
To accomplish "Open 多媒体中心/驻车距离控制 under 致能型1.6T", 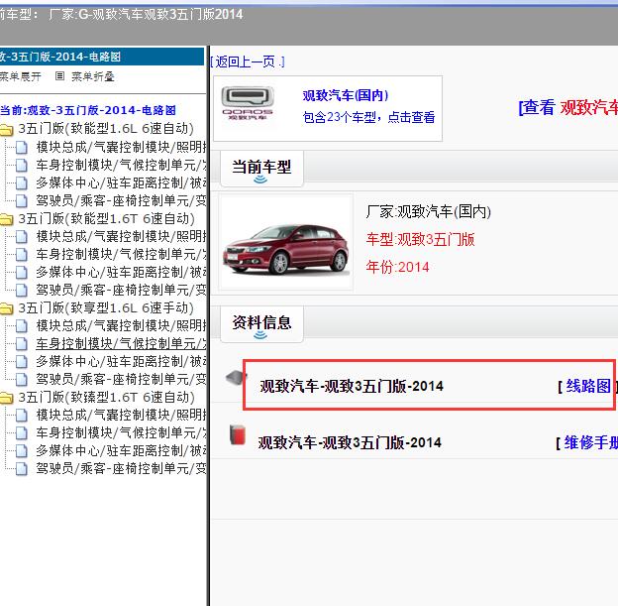I will click(121, 272).
